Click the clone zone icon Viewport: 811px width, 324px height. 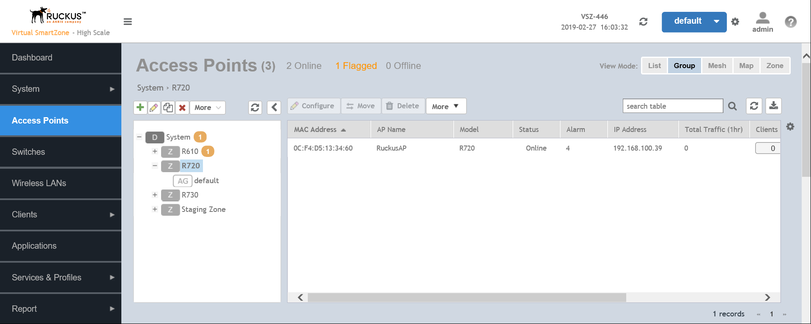point(168,107)
